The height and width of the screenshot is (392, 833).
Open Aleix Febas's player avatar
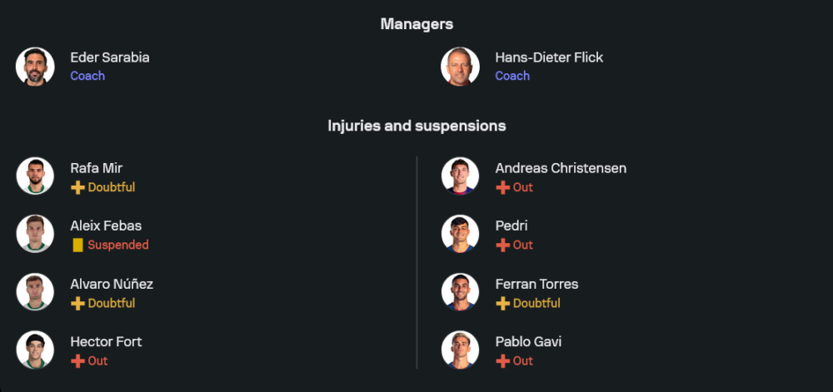pos(35,234)
